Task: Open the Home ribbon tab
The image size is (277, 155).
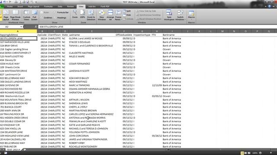Action: tap(10, 6)
